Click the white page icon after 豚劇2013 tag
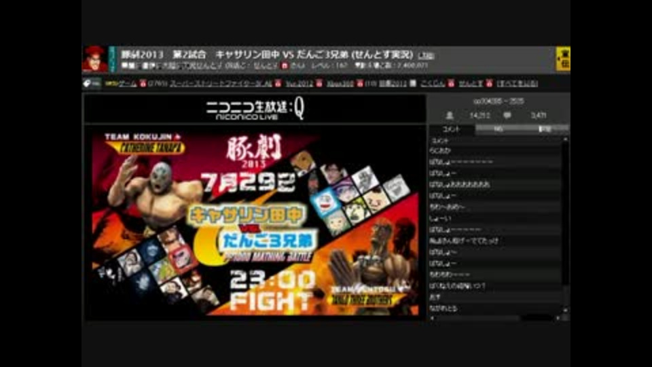Viewport: 652px width, 367px height. tap(412, 84)
